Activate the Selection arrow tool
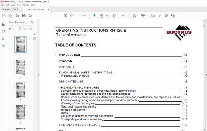 [95, 16]
